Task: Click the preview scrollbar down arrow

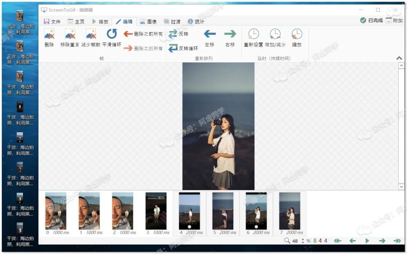Action: 401,186
